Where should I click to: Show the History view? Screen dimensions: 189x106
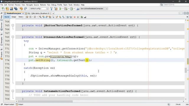click(21, 17)
